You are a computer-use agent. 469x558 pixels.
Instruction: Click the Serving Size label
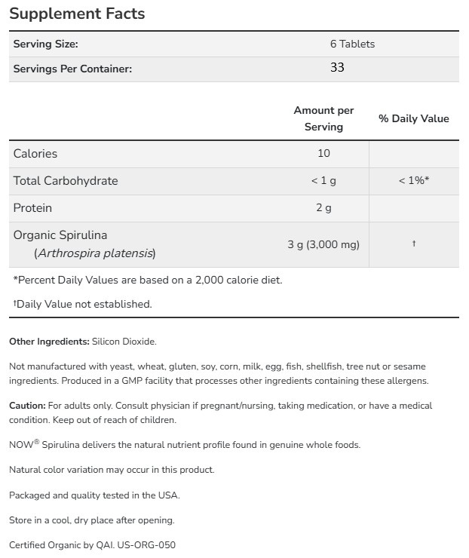point(46,44)
